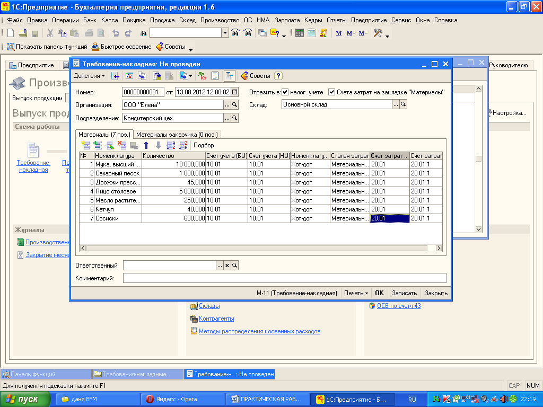Move row up with blue arrow
The image size is (543, 407).
pyautogui.click(x=146, y=145)
